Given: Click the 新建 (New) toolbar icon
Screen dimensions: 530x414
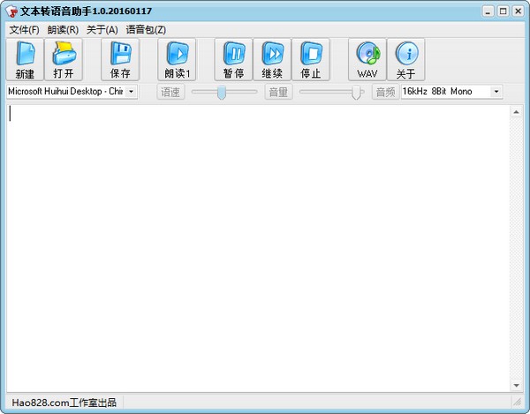Looking at the screenshot, I should pos(25,59).
